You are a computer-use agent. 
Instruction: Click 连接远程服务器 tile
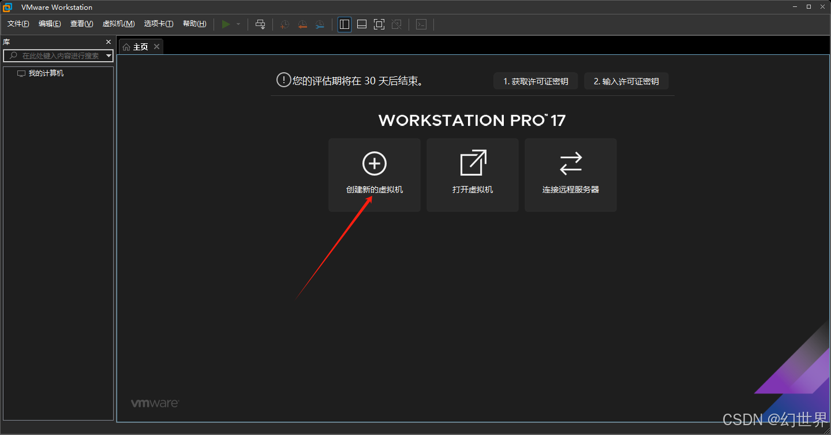(x=571, y=175)
